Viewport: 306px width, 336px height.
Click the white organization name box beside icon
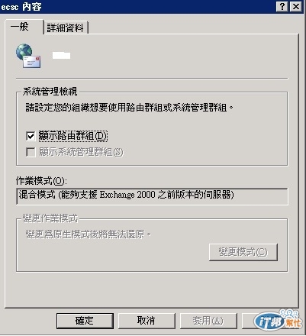[61, 55]
